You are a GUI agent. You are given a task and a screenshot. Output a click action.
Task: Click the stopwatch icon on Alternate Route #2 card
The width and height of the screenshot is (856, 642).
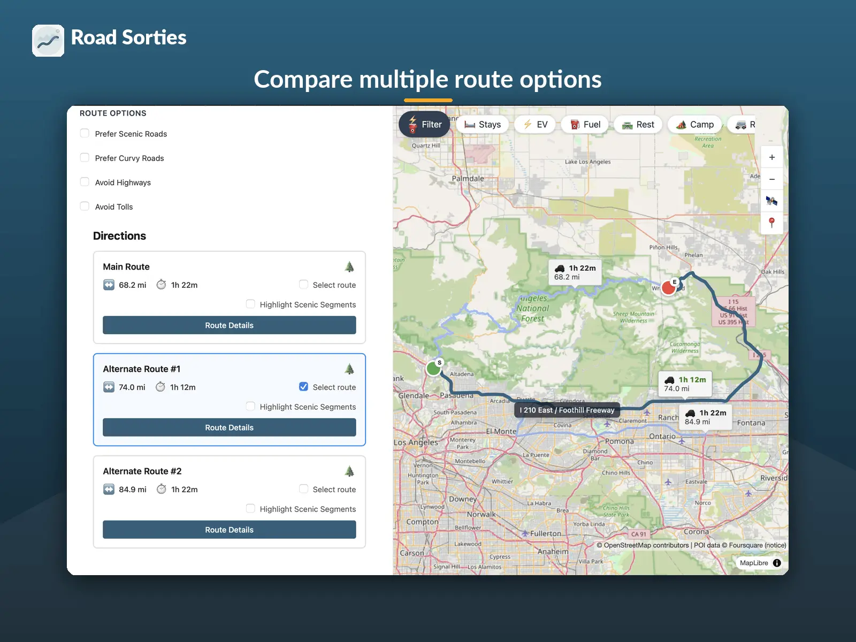pos(161,489)
